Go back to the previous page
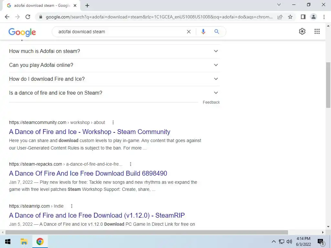Screen dimensions: 331x248 coord(7,17)
